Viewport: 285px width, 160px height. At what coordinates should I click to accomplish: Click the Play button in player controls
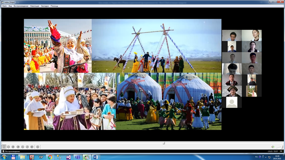(x=4, y=147)
